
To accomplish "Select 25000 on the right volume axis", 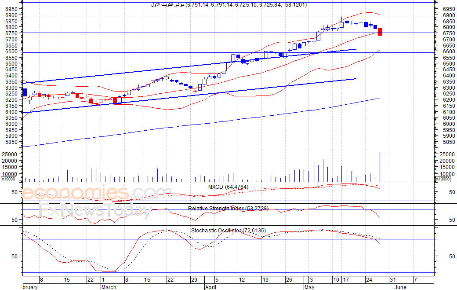I will click(447, 154).
